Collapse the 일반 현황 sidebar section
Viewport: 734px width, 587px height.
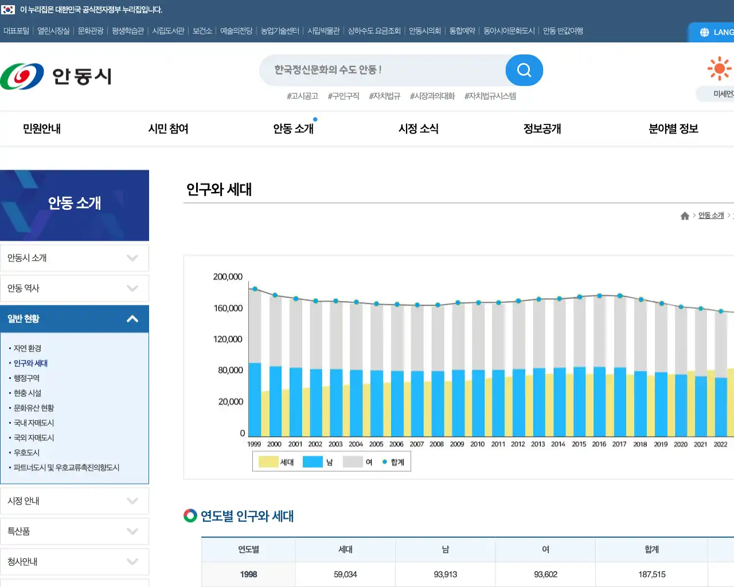pos(75,319)
